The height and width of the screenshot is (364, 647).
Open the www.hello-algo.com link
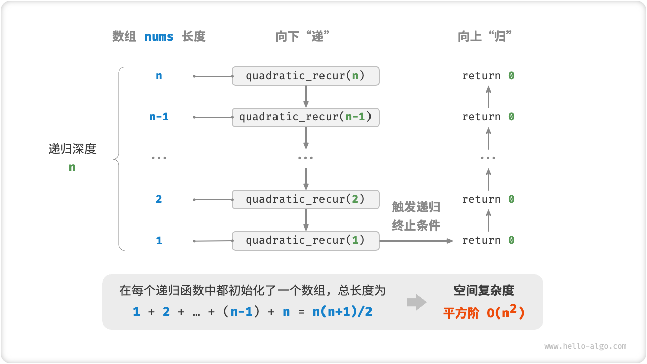(585, 346)
